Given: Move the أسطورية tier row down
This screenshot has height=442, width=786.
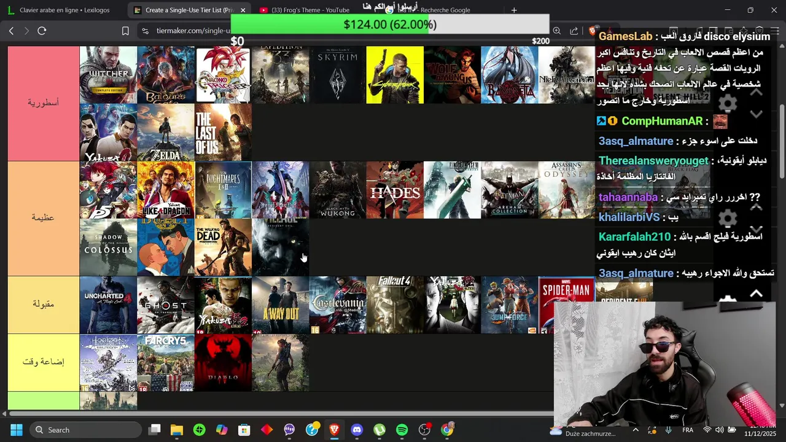Looking at the screenshot, I should 757,114.
